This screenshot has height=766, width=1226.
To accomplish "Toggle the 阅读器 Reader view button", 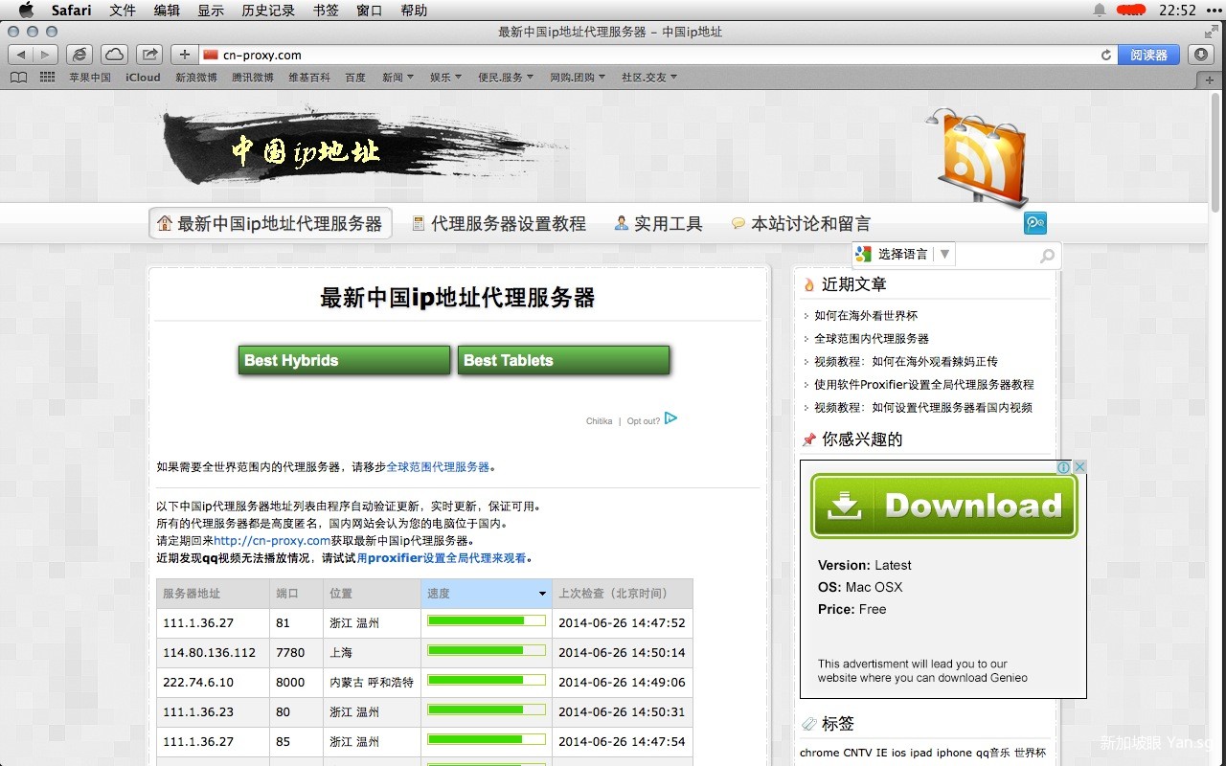I will (1148, 56).
